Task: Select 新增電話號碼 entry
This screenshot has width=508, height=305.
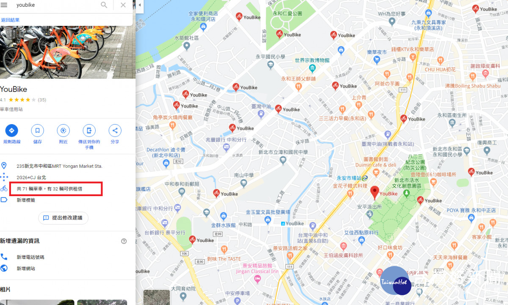Action: coord(30,257)
